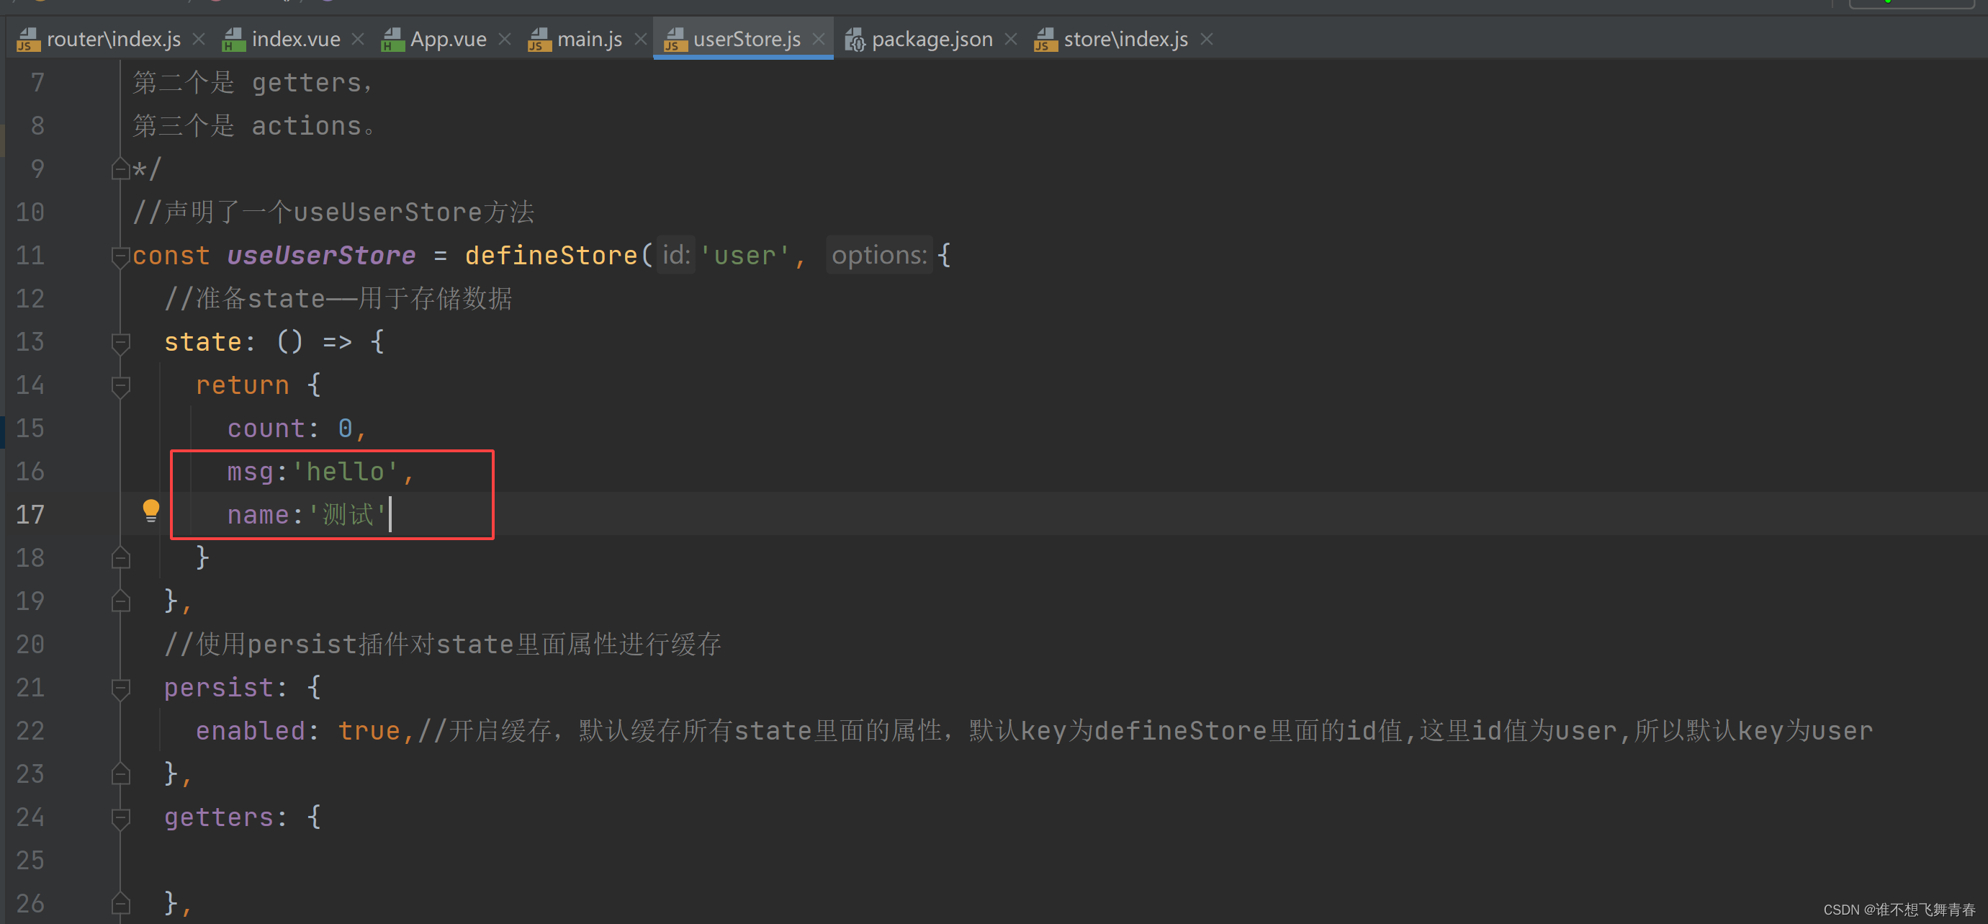This screenshot has width=1988, height=924.
Task: Switch to the package.json tab
Action: pyautogui.click(x=932, y=39)
